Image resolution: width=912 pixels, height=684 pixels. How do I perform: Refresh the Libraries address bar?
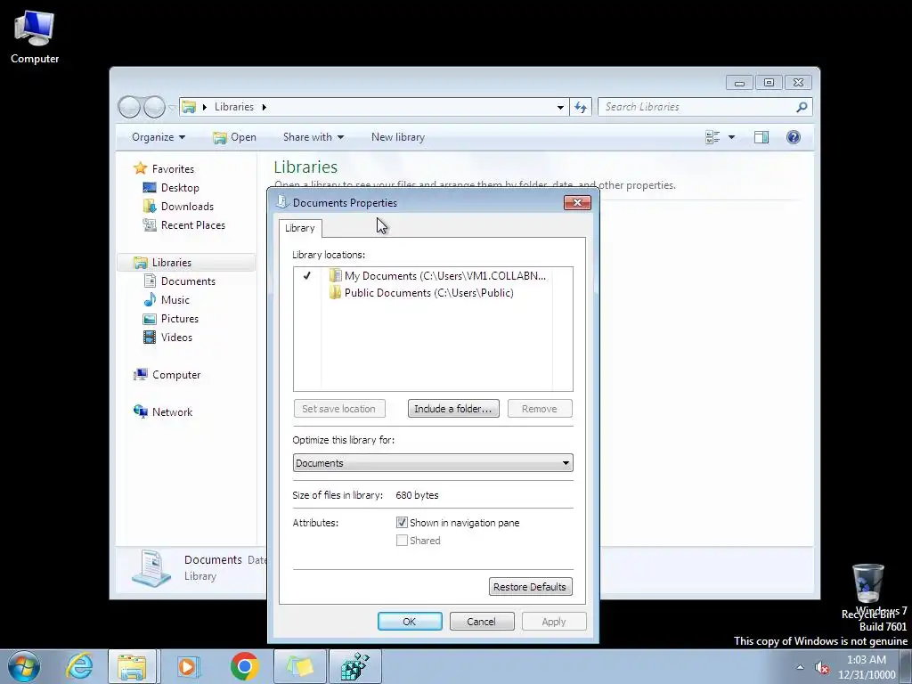(x=581, y=107)
